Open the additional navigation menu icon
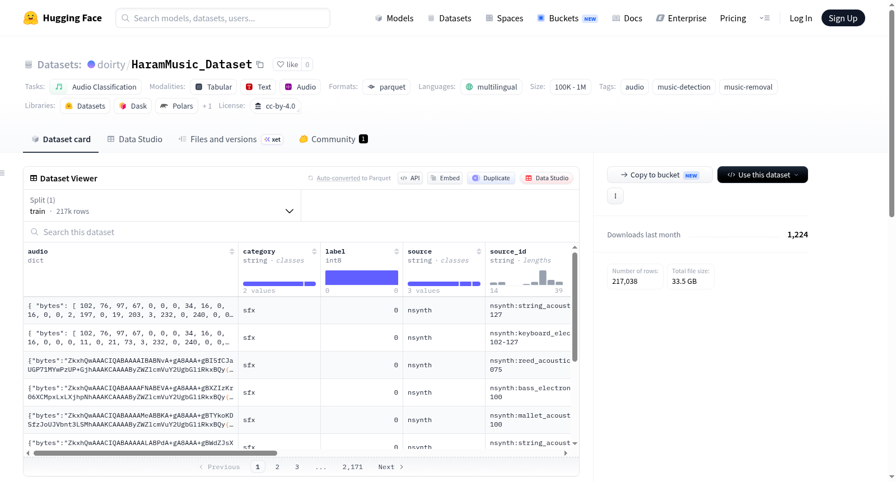The image size is (896, 482). 764,18
